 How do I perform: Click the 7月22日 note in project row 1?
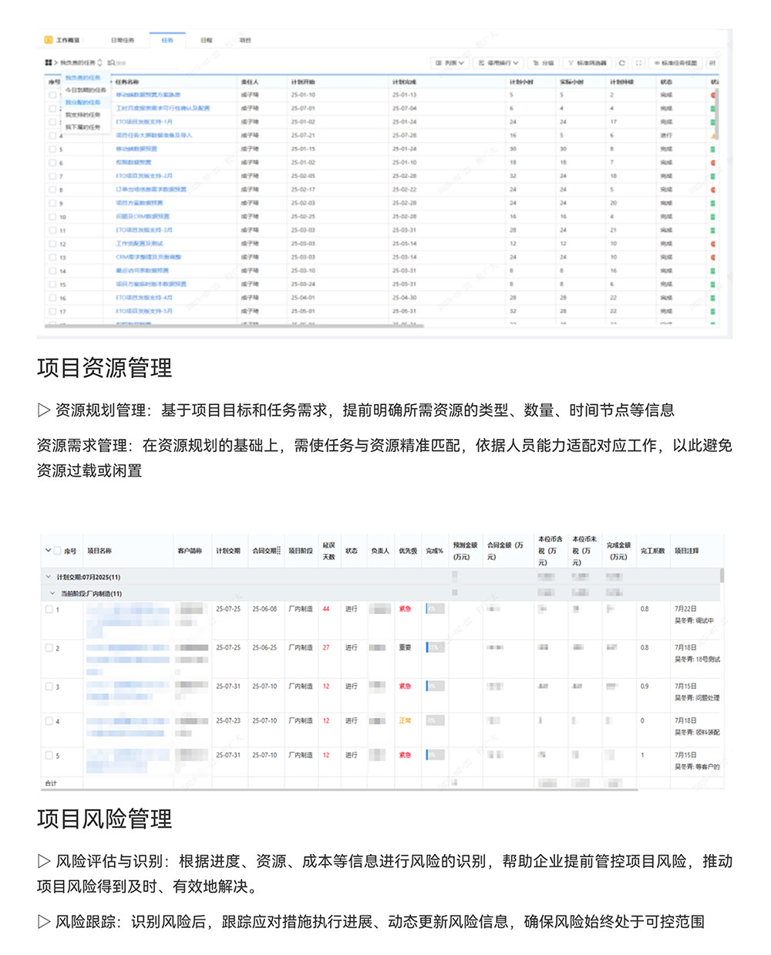(x=685, y=609)
